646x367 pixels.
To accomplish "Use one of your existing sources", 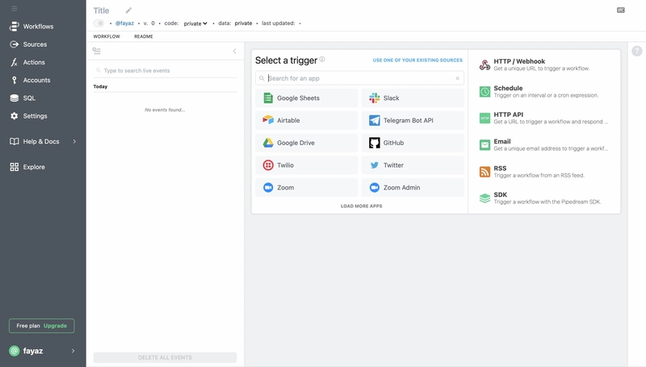I will click(x=417, y=60).
